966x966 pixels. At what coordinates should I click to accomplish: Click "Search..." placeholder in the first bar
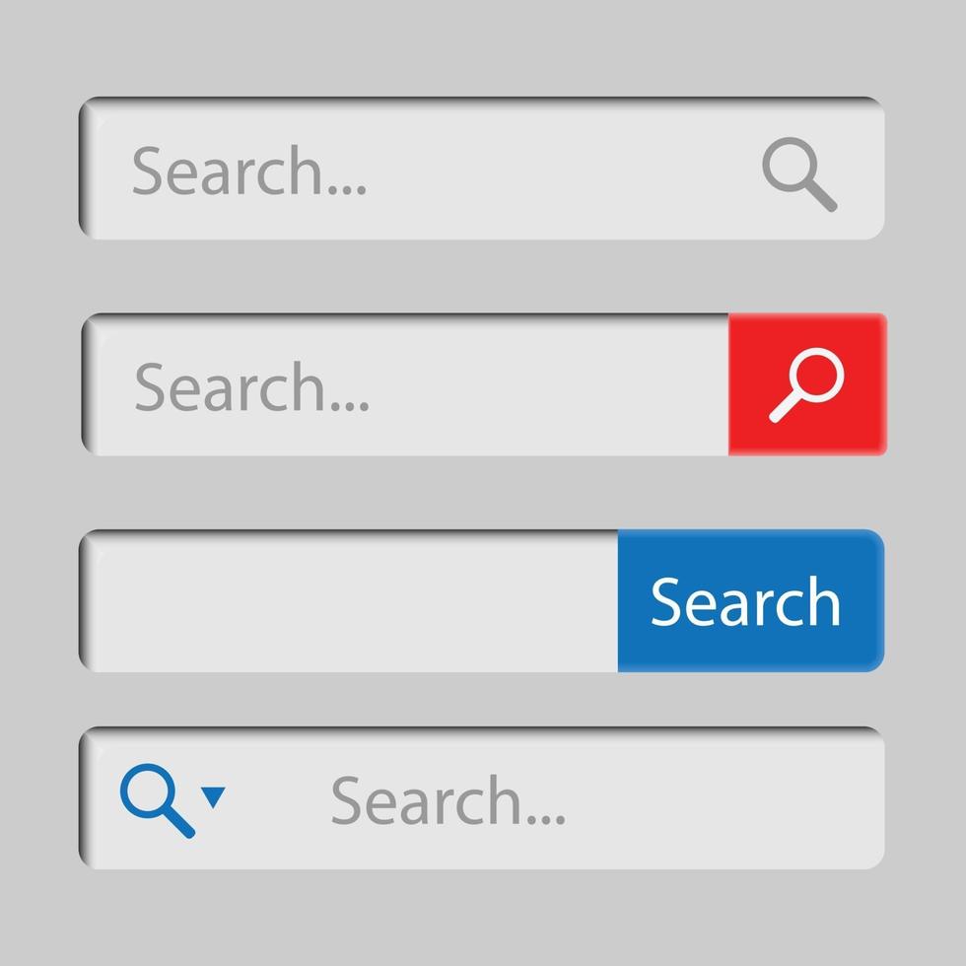(249, 170)
